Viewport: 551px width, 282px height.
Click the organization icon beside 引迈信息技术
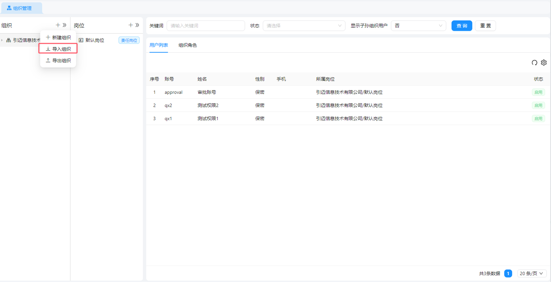(9, 40)
